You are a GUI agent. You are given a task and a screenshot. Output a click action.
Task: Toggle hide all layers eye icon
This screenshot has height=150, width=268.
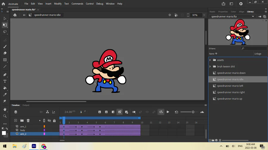click(x=49, y=120)
